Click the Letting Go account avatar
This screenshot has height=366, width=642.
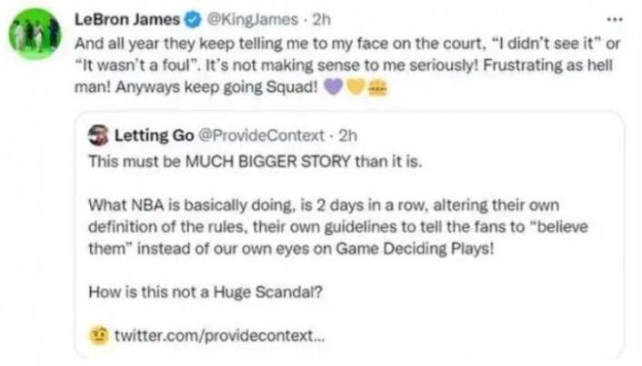coord(99,135)
